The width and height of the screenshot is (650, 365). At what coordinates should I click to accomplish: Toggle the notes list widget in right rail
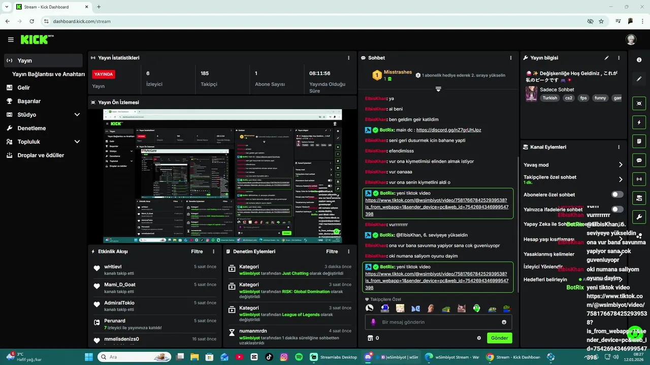pyautogui.click(x=639, y=141)
